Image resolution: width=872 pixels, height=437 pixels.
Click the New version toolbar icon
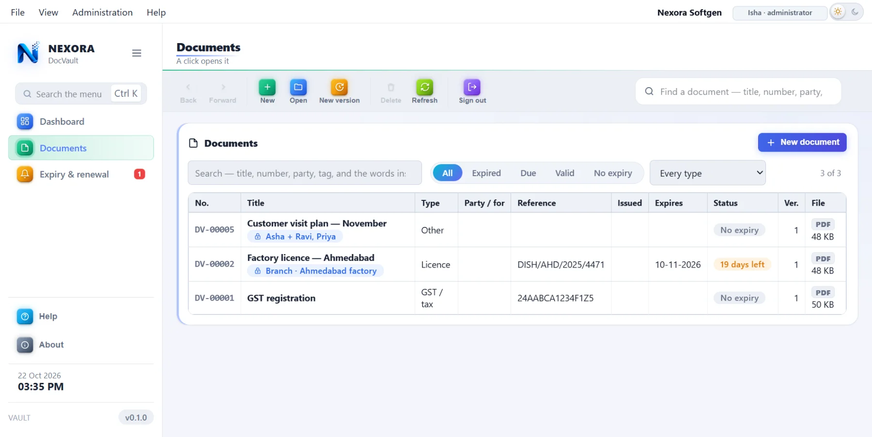pyautogui.click(x=339, y=87)
